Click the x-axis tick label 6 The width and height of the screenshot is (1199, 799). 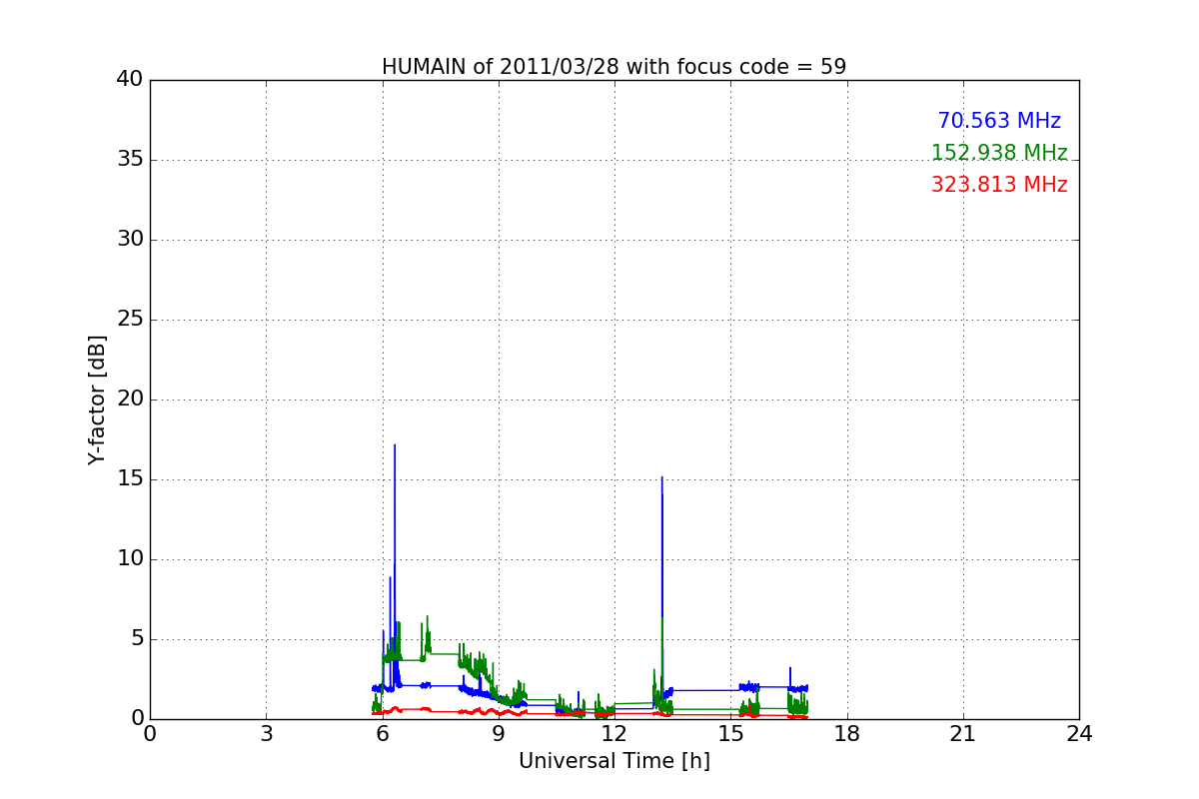point(383,734)
